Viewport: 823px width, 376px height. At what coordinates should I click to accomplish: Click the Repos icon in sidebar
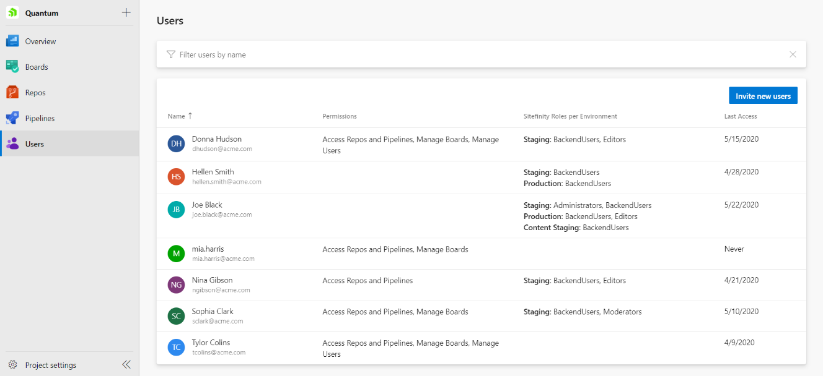click(x=12, y=93)
